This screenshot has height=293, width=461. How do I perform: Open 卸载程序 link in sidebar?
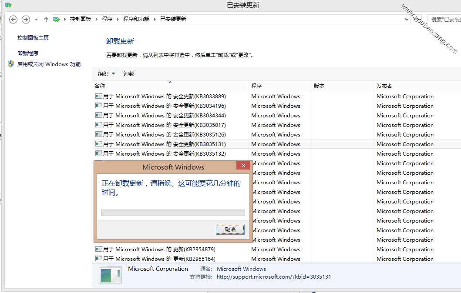(x=28, y=53)
